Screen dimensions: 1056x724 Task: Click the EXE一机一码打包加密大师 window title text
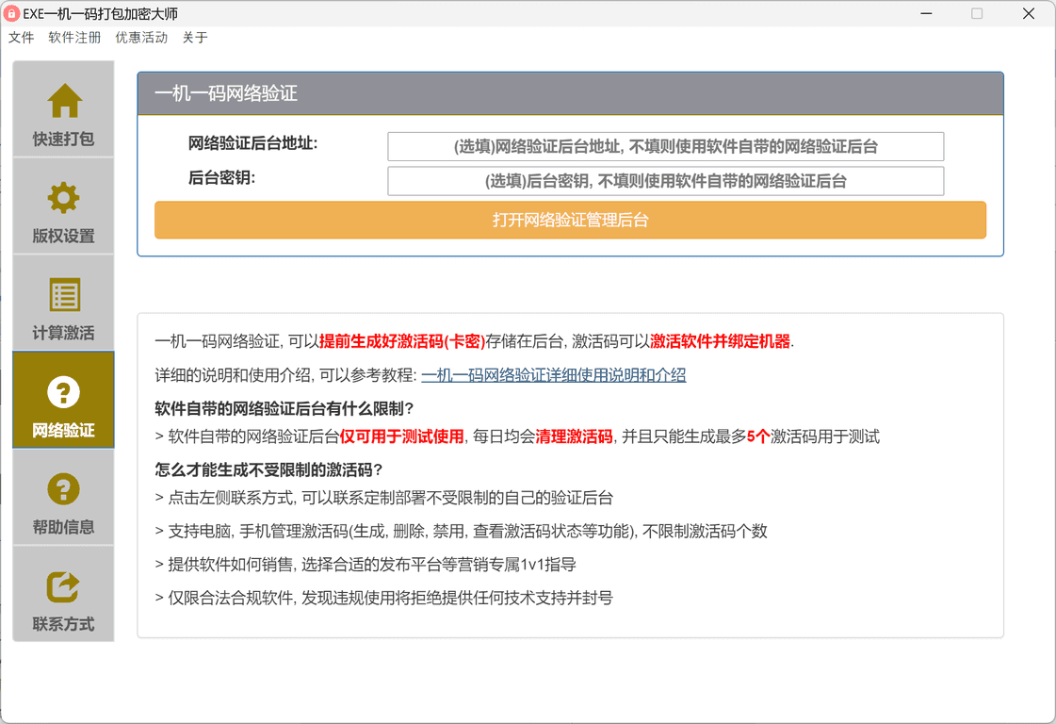pyautogui.click(x=101, y=14)
